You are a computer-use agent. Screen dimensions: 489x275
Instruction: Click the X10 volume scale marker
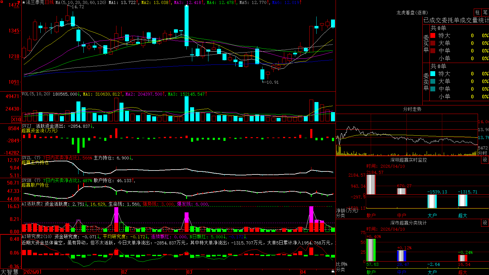point(16,119)
